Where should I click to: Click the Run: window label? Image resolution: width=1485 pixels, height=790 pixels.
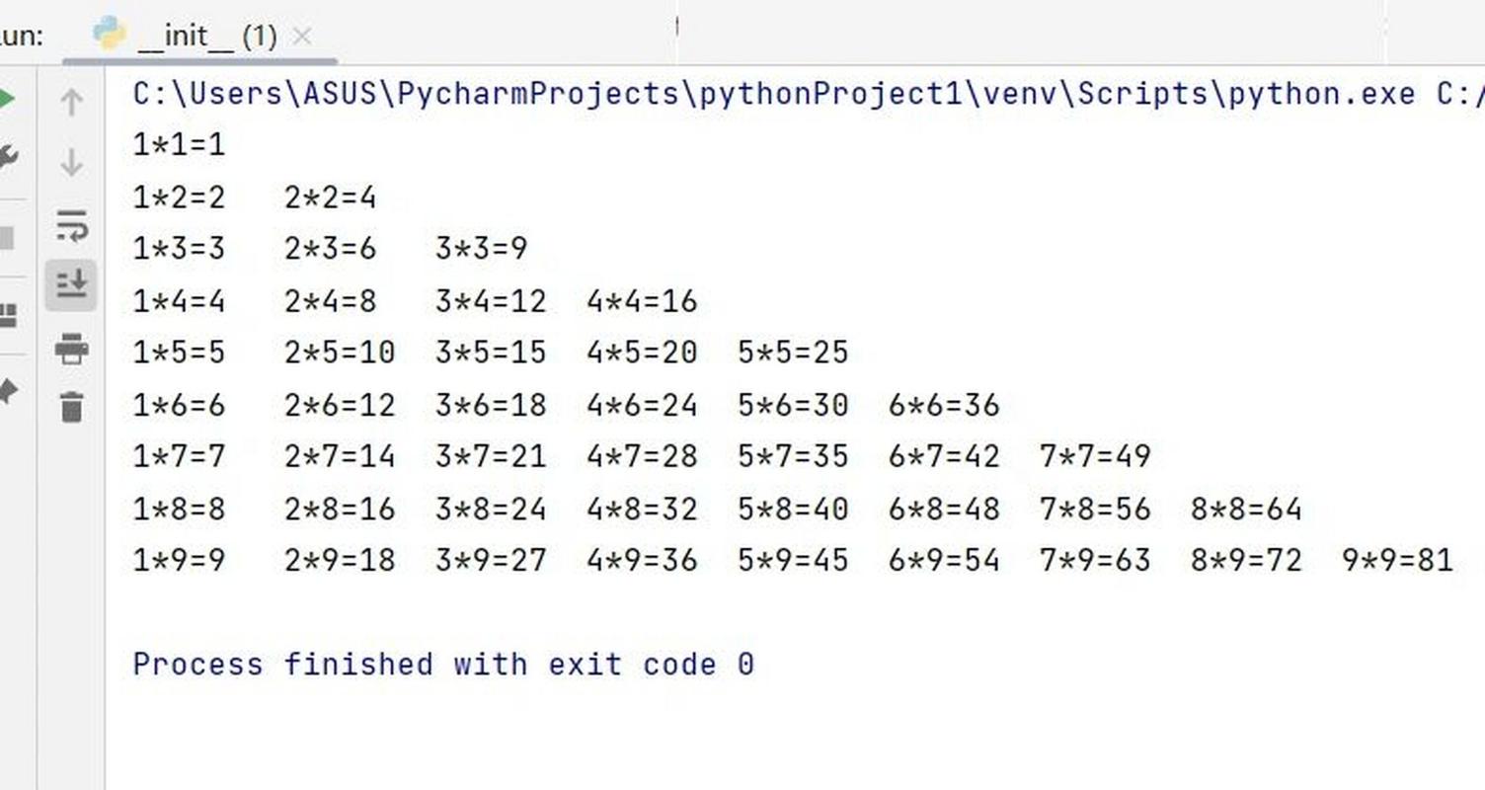[22, 35]
